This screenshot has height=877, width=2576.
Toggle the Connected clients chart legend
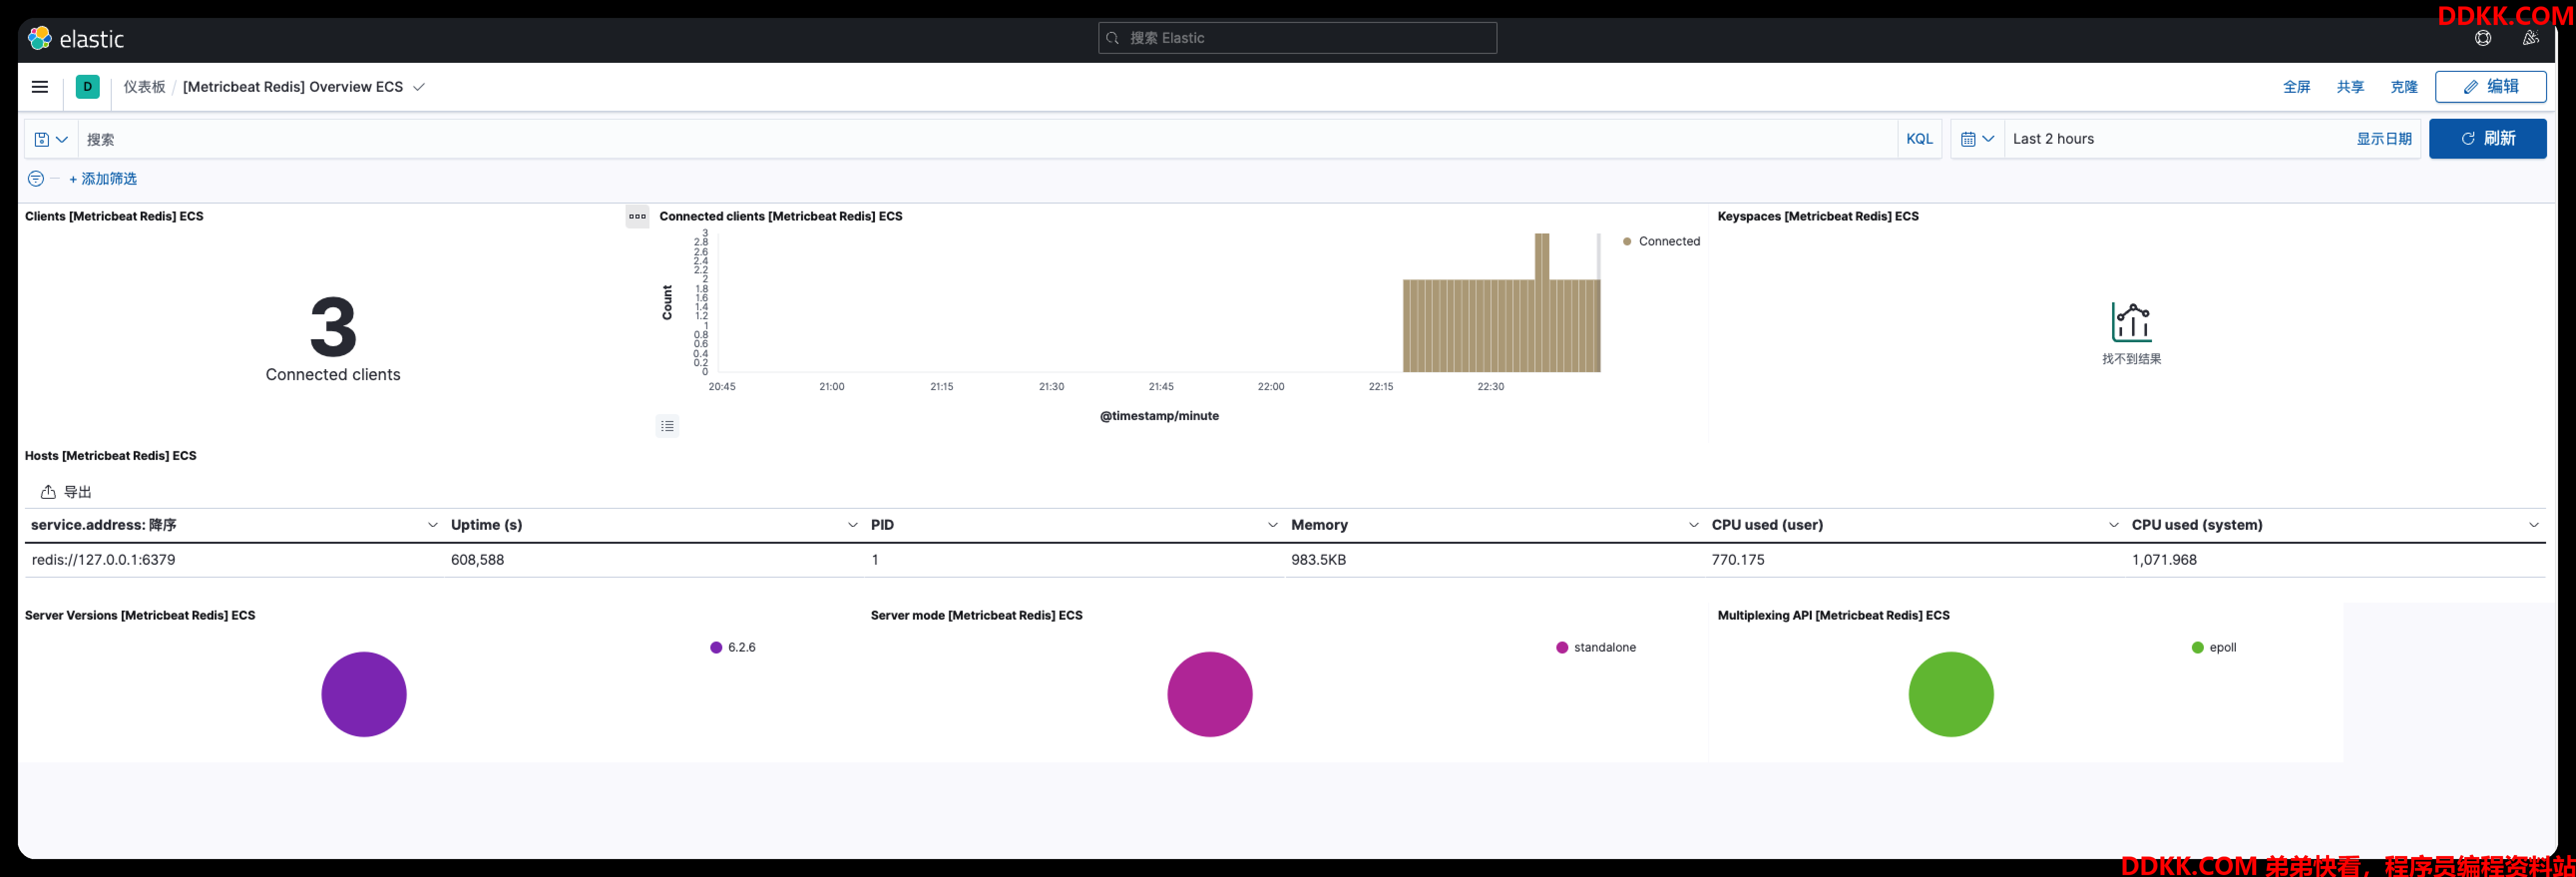tap(668, 426)
